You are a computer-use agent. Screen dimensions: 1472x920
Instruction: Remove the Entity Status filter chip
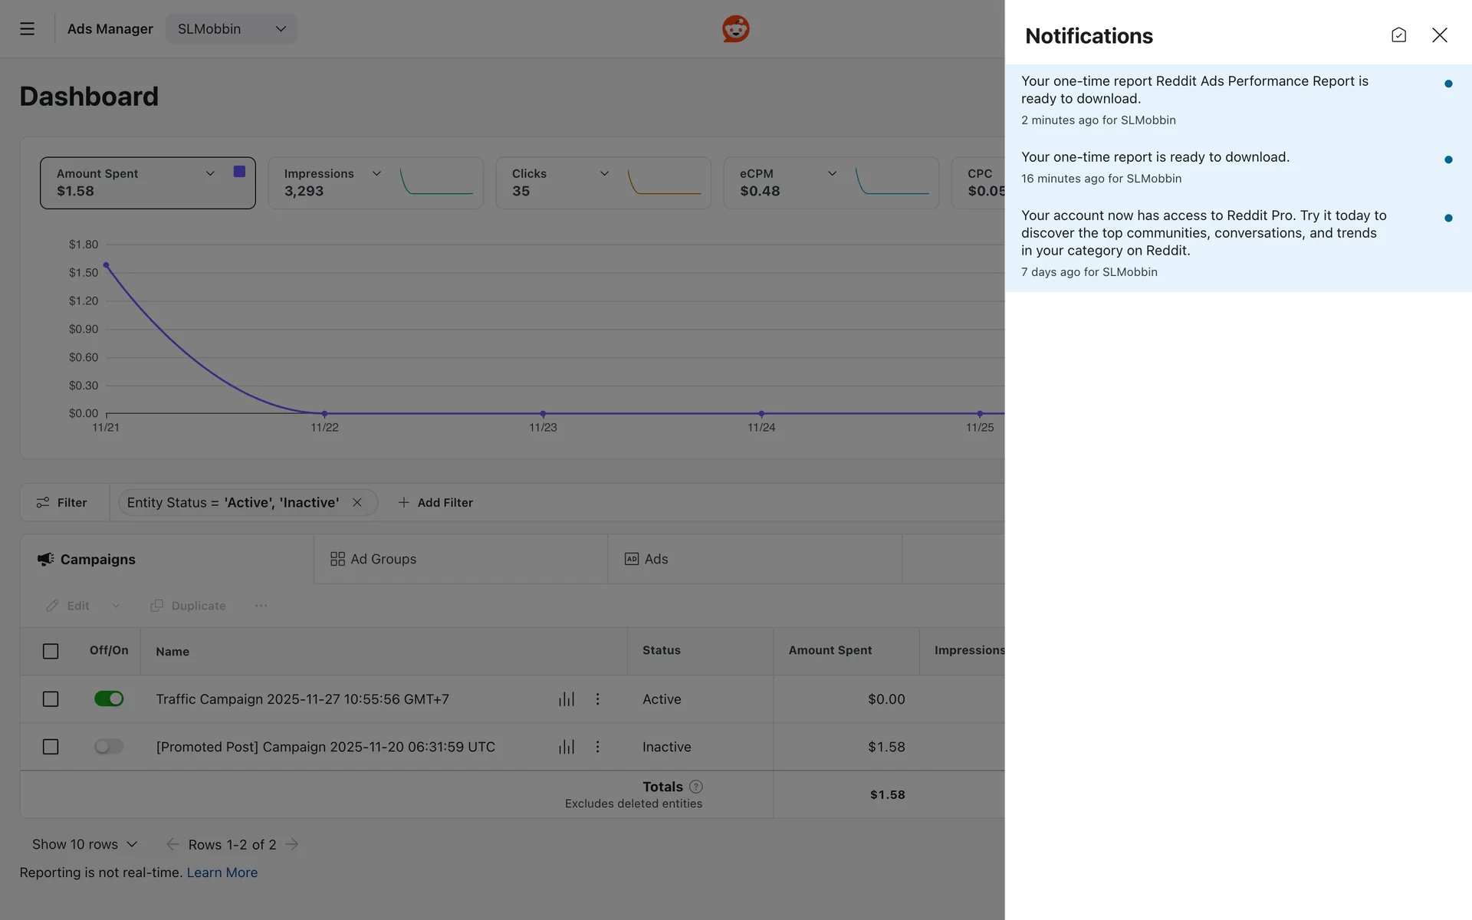click(x=357, y=503)
